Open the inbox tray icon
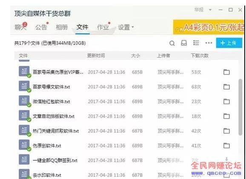The height and width of the screenshot is (179, 246). point(184,43)
